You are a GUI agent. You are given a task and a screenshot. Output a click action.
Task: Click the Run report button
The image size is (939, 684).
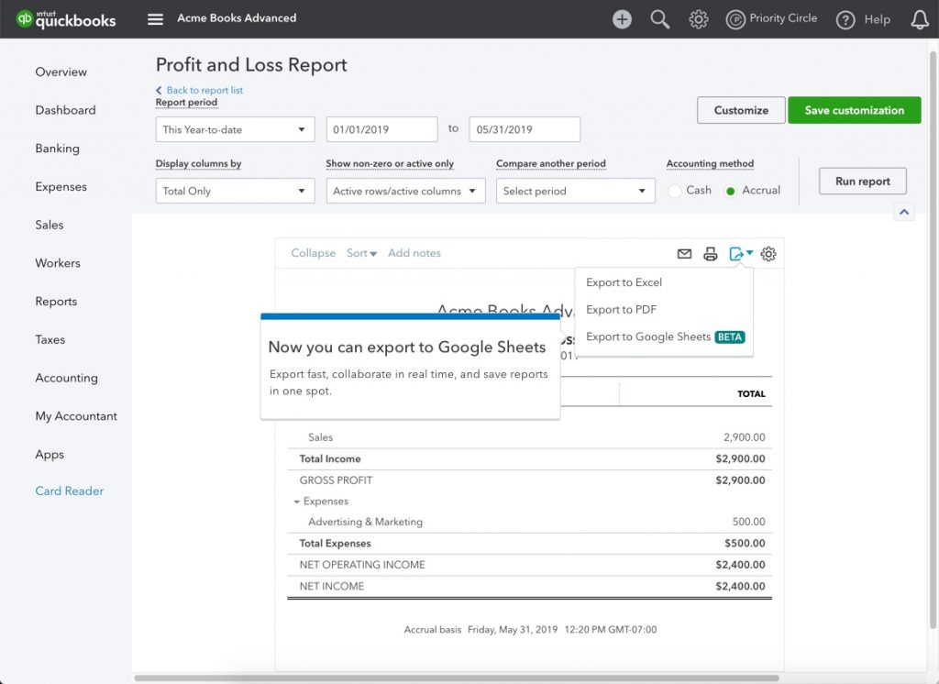[862, 181]
